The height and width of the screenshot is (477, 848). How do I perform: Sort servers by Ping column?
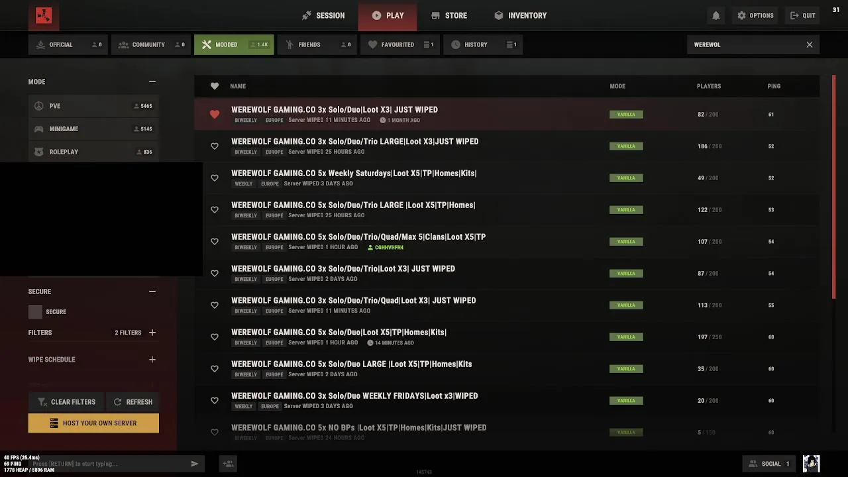pyautogui.click(x=774, y=86)
